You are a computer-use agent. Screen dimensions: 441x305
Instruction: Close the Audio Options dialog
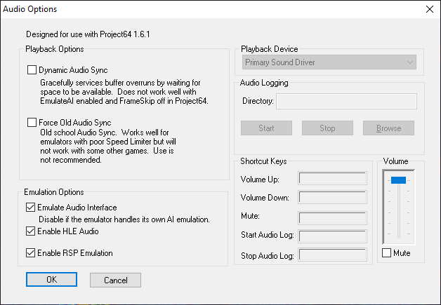tap(429, 9)
